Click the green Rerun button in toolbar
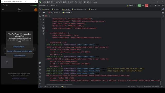 (x=139, y=6)
